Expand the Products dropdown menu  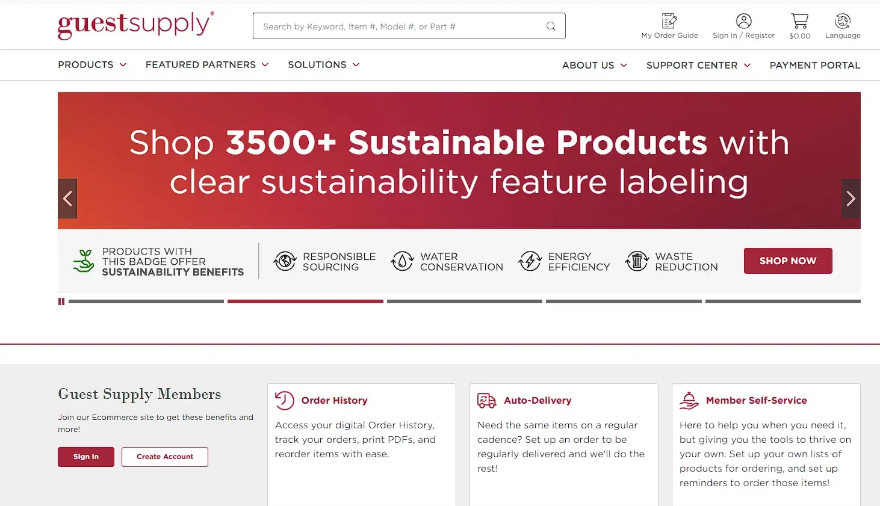[92, 65]
